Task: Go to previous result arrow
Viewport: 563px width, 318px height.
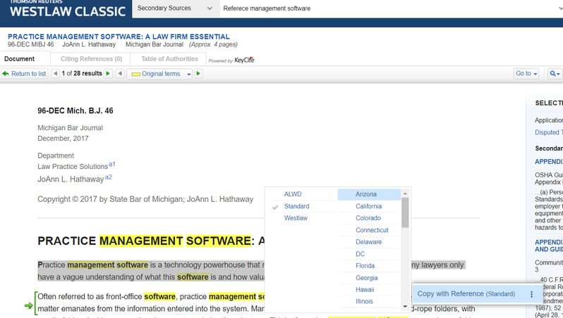Action: click(56, 74)
